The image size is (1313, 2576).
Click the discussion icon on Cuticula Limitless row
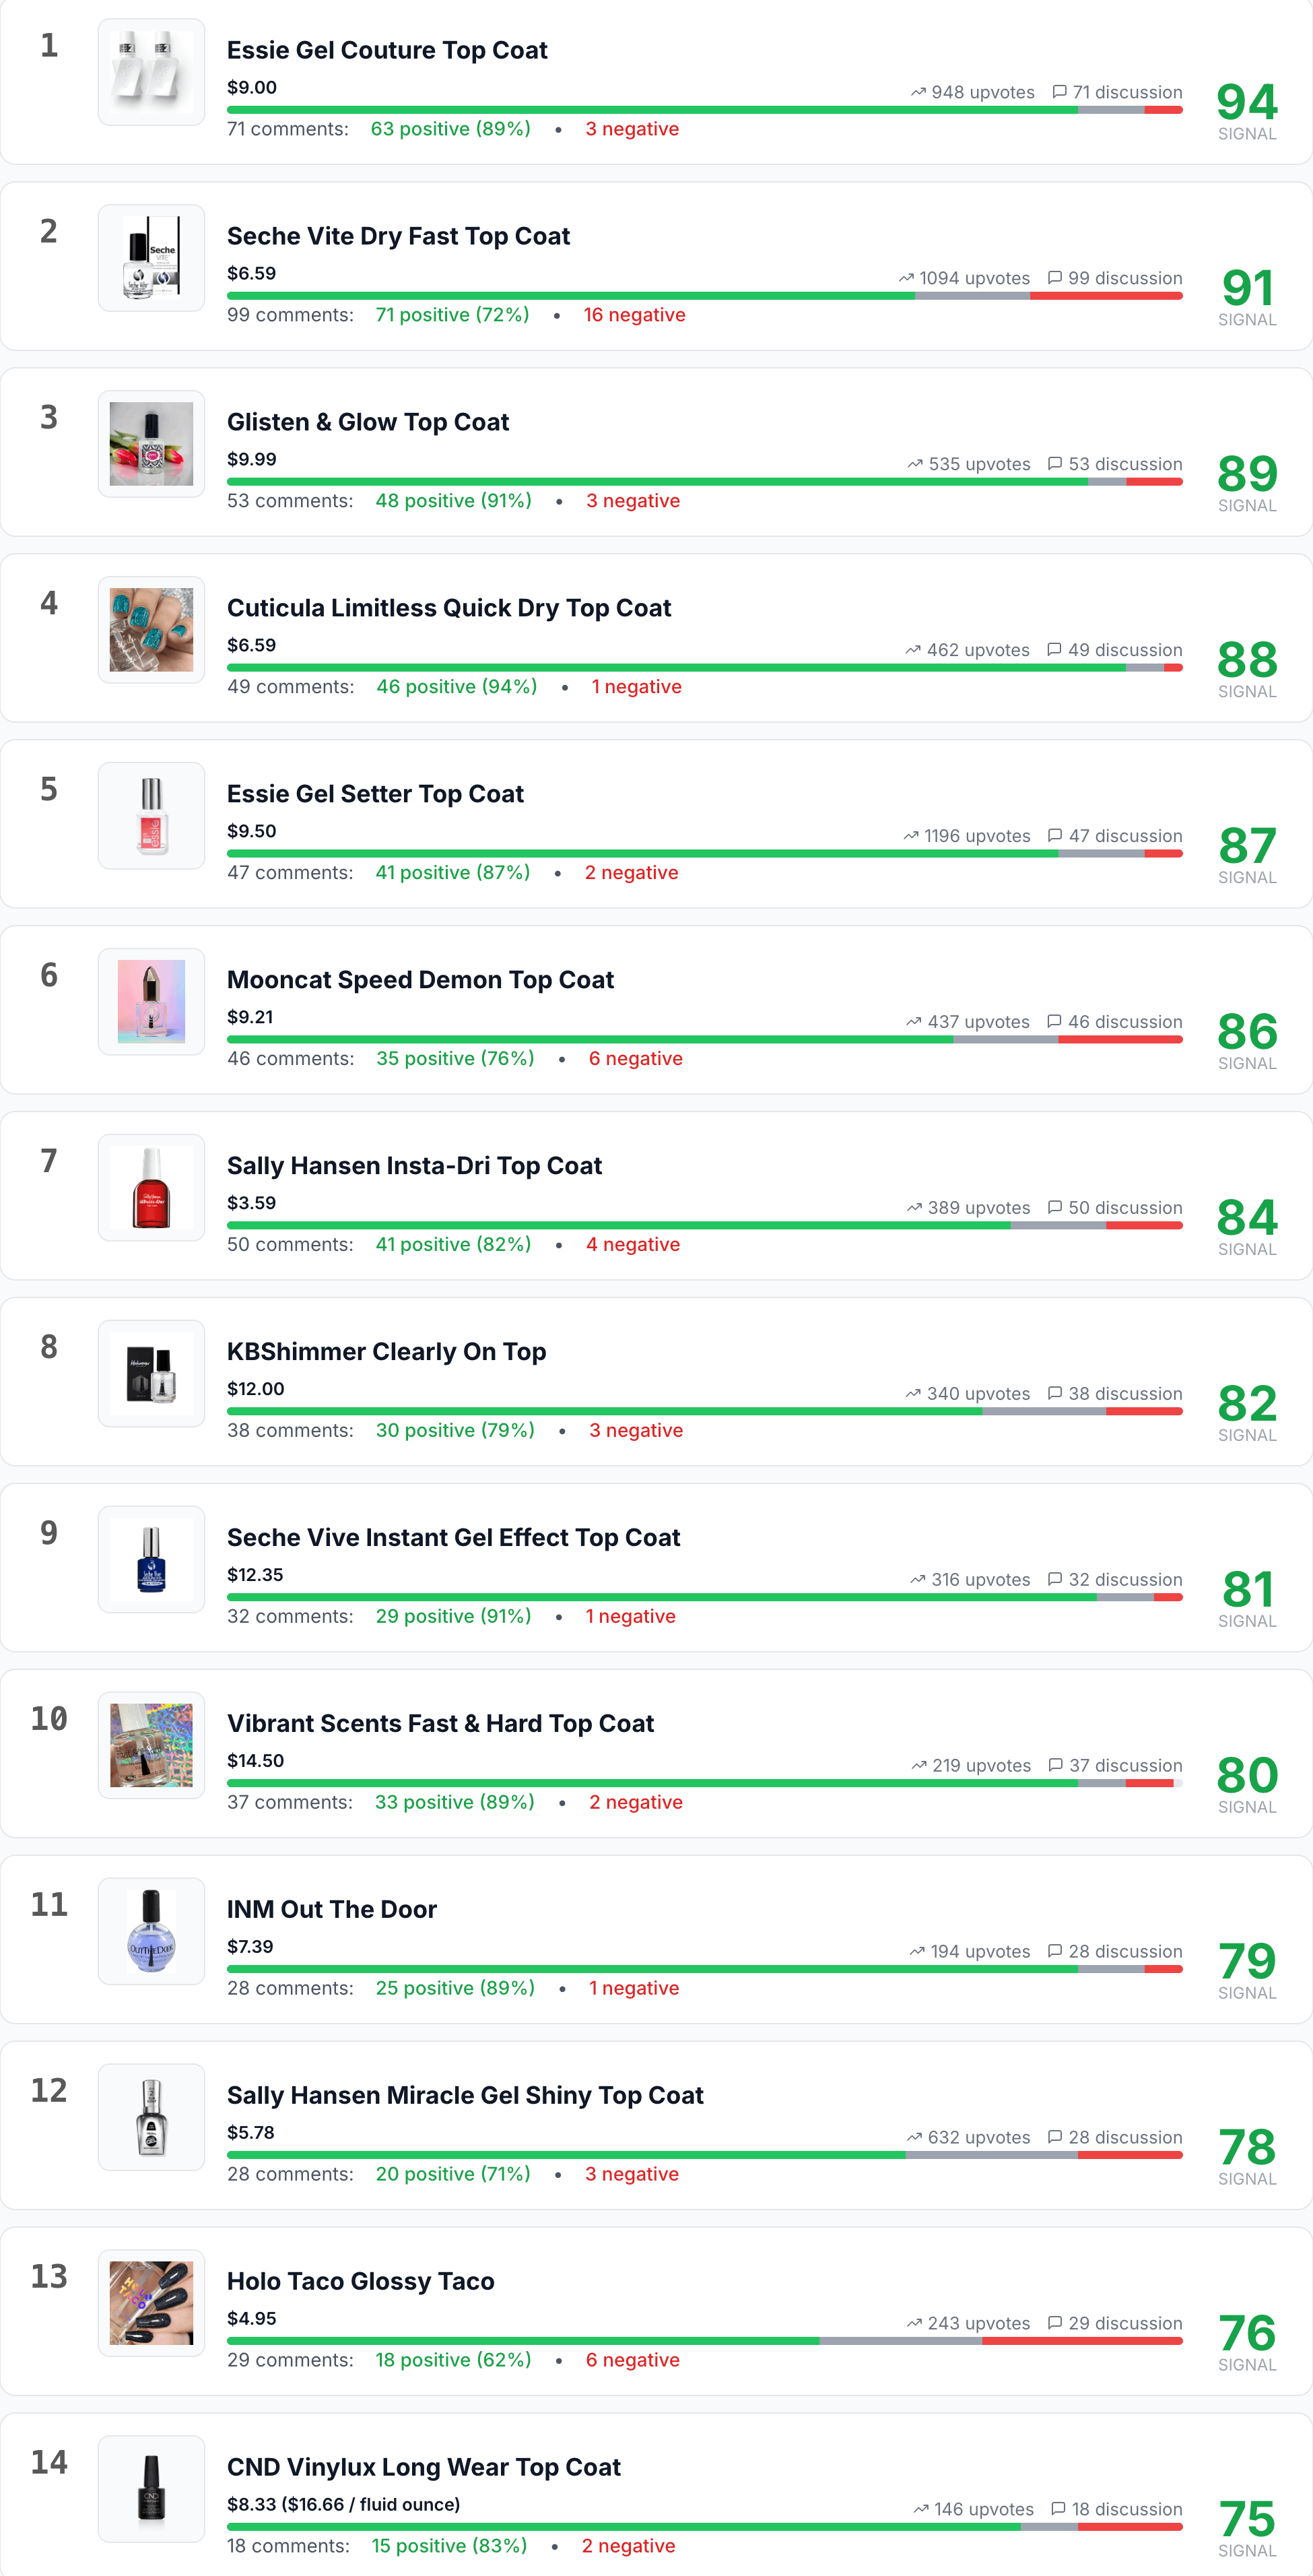point(1054,650)
